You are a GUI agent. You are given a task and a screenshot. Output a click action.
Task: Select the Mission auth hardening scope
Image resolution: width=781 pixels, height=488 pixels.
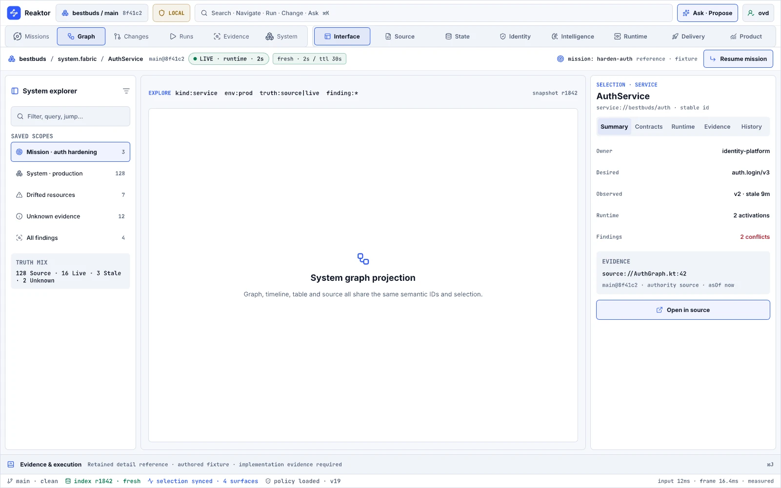point(70,152)
